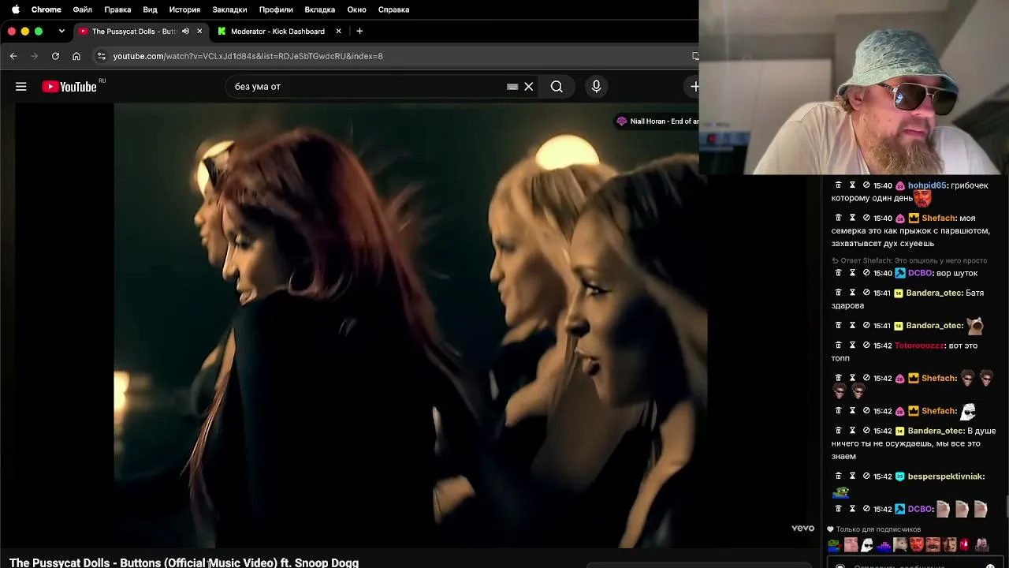Delete the DCBO 'вор шуток' message
This screenshot has width=1009, height=568.
tap(838, 273)
